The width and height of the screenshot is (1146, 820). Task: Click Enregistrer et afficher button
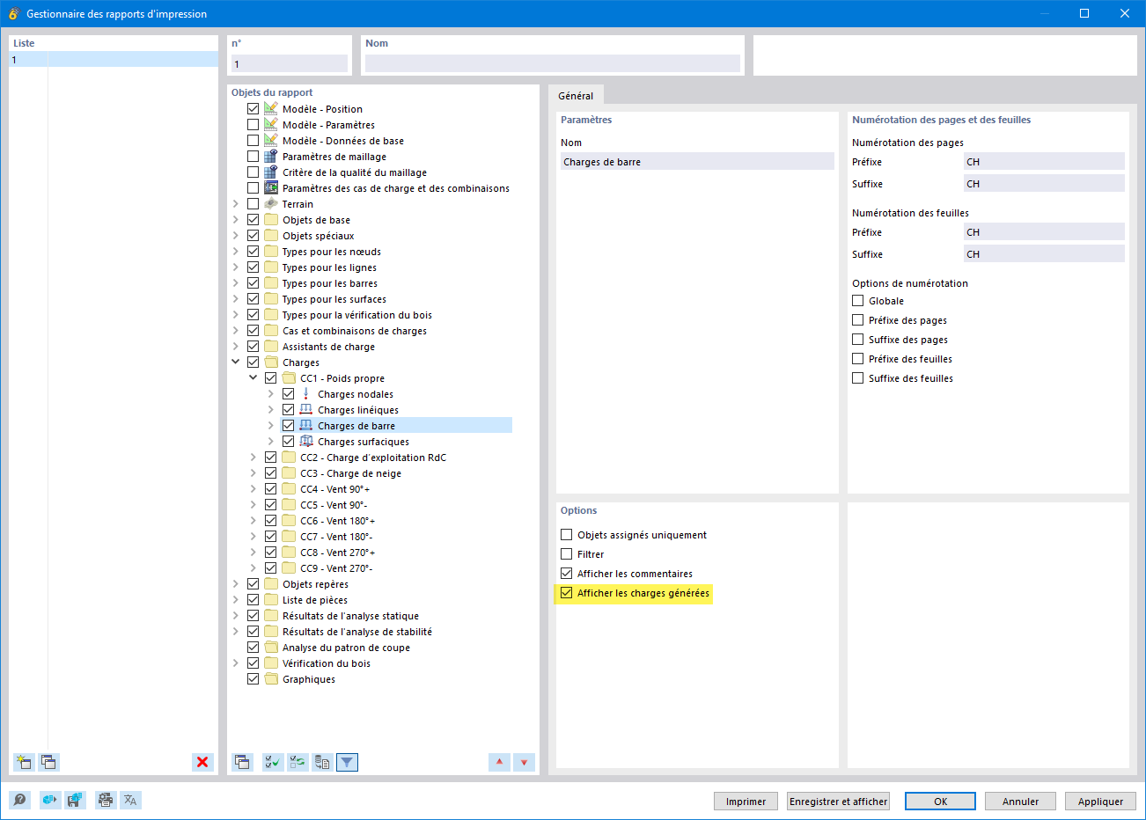point(839,802)
